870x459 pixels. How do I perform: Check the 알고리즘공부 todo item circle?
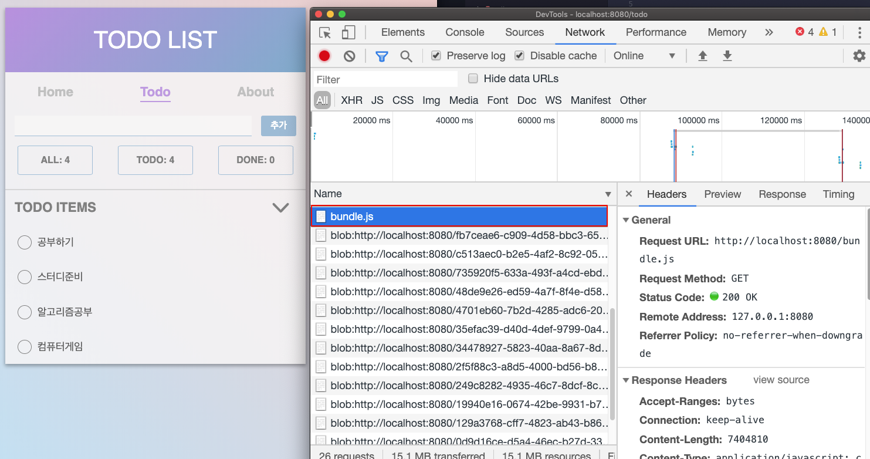click(x=25, y=312)
